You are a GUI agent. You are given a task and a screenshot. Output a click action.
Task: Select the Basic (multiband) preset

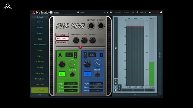(x=40, y=45)
